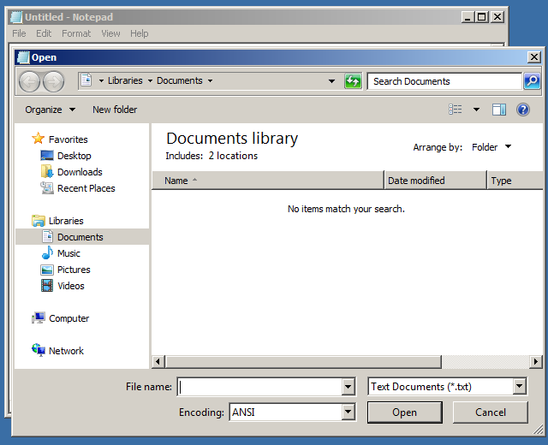Click the 2 locations link
Viewport: 548px width, 445px height.
233,156
